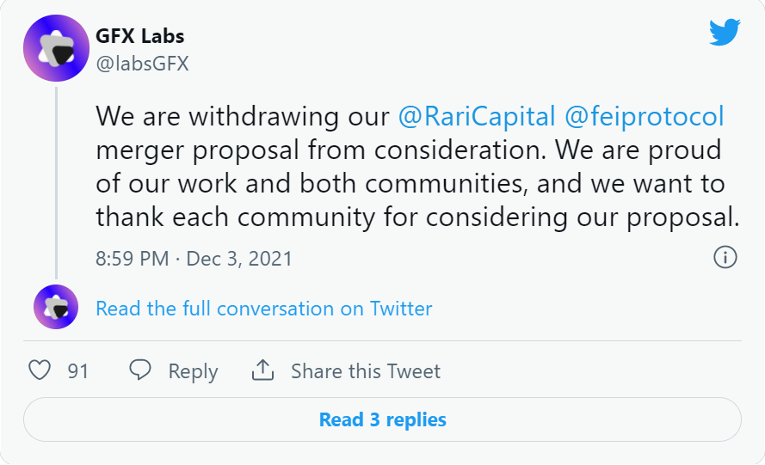The height and width of the screenshot is (465, 765).
Task: Open the GFX Labs display name
Action: coord(140,36)
